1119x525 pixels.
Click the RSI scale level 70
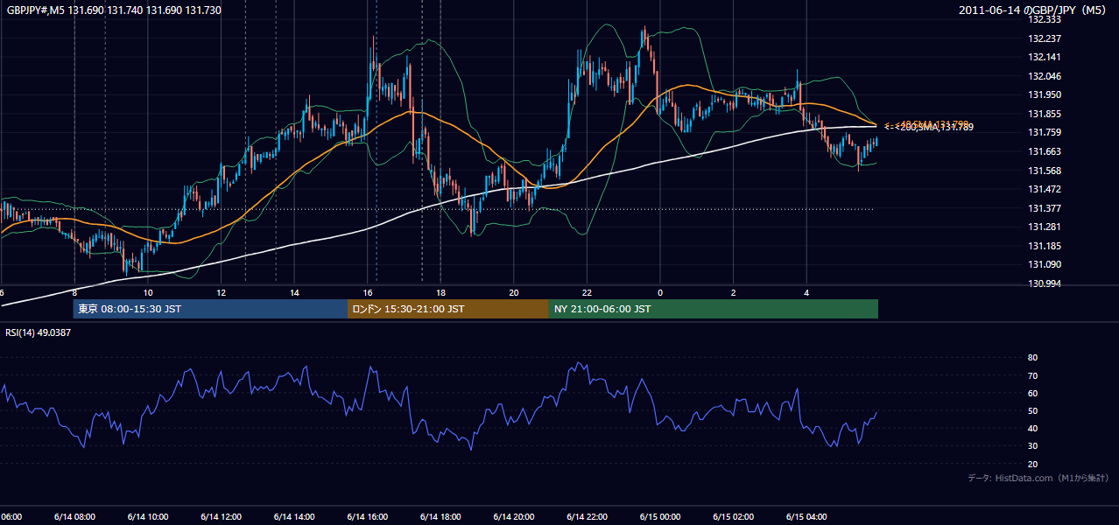click(1032, 375)
